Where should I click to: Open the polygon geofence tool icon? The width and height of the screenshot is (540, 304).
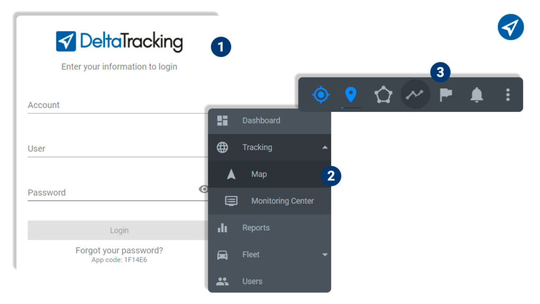pyautogui.click(x=383, y=95)
